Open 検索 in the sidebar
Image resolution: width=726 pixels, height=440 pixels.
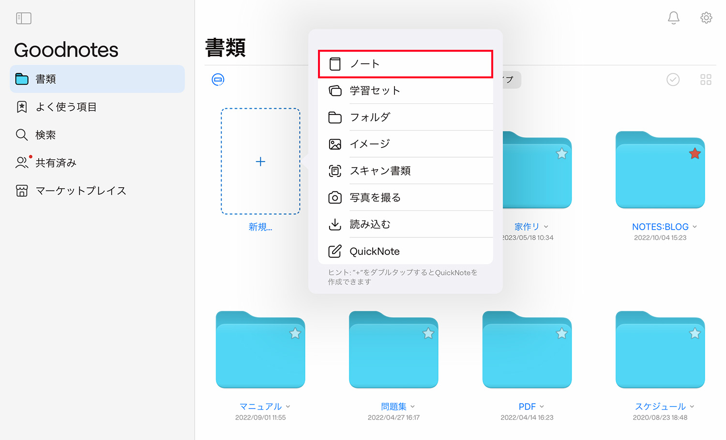pyautogui.click(x=97, y=135)
